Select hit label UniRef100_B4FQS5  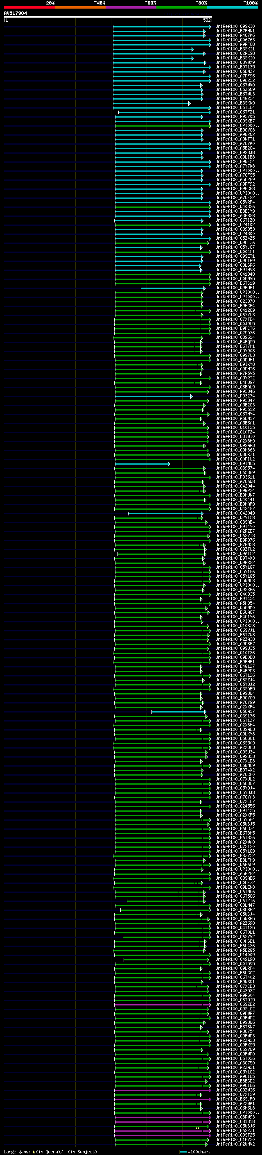pos(235,342)
